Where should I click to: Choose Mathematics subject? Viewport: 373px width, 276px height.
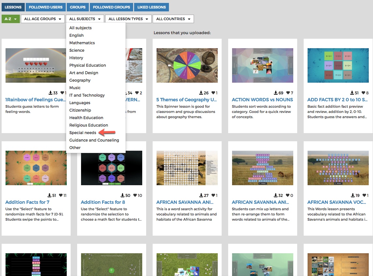[x=82, y=43]
